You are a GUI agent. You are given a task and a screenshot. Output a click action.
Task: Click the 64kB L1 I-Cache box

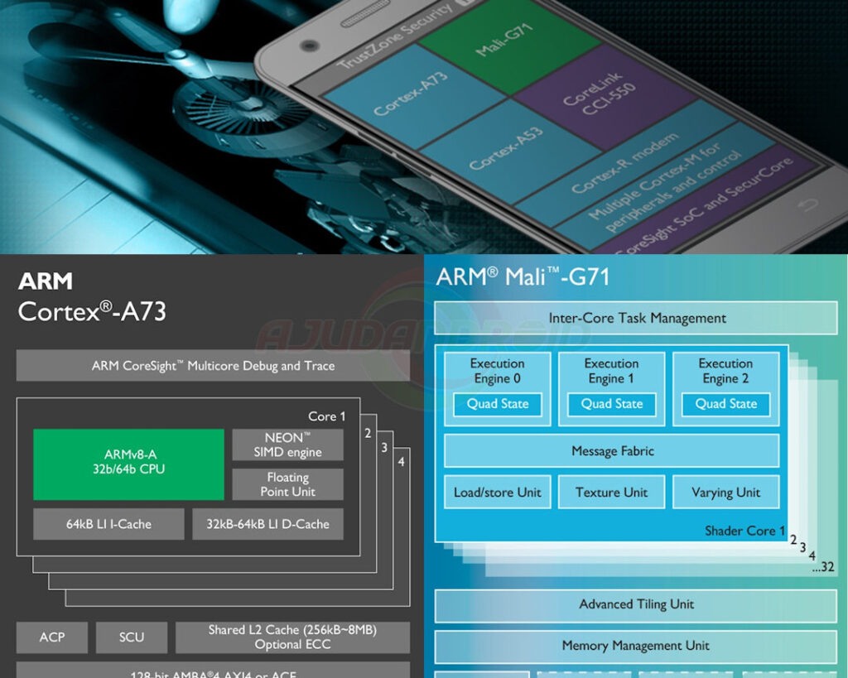coord(108,524)
